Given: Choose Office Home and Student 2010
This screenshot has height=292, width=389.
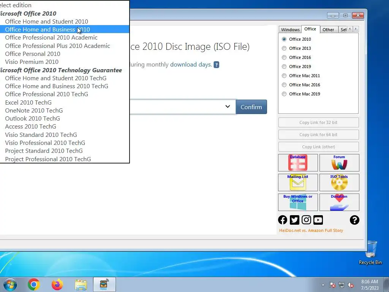Looking at the screenshot, I should pos(65,21).
